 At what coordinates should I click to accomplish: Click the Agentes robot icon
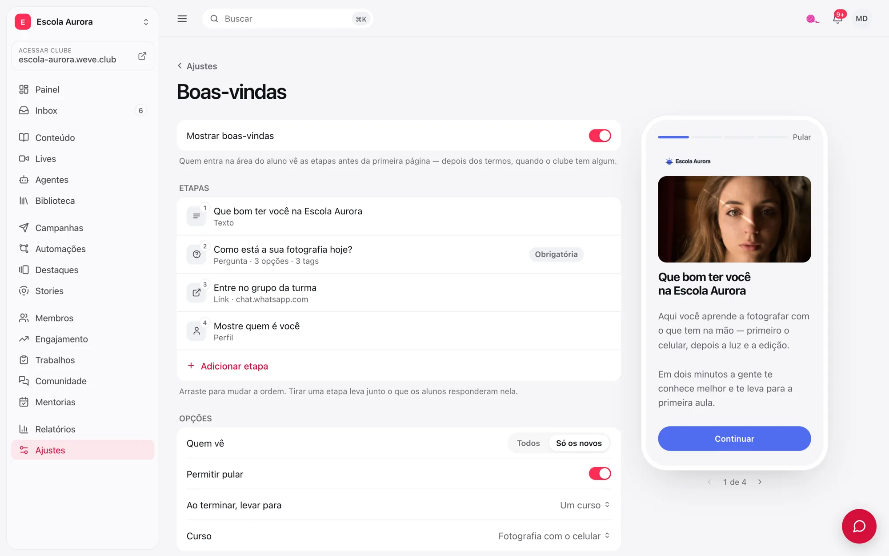(x=24, y=180)
